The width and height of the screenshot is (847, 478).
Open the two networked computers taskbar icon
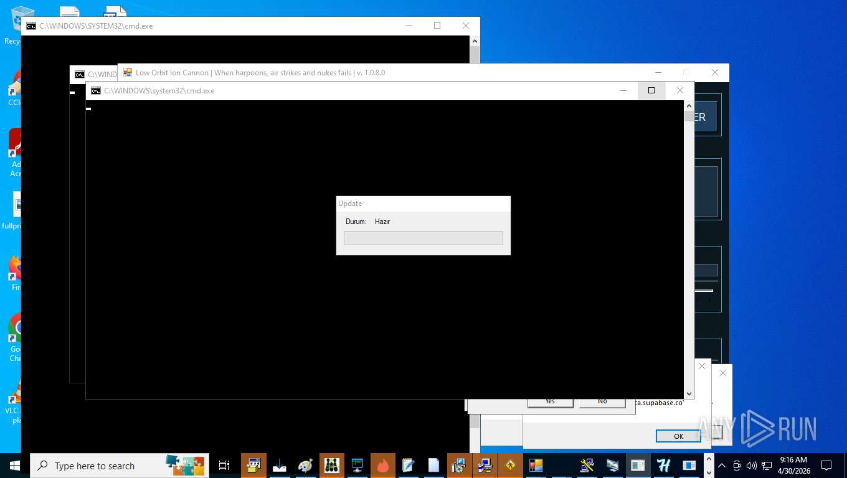(x=485, y=466)
